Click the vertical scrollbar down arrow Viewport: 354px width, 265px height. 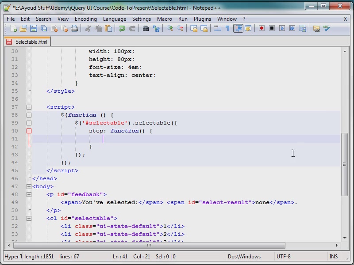click(345, 238)
